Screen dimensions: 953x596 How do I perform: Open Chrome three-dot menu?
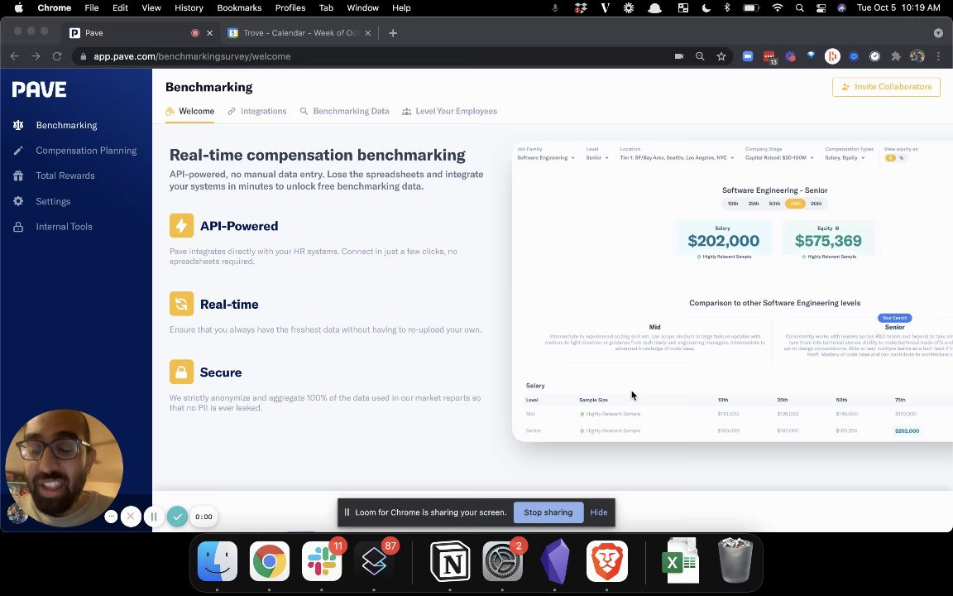click(x=938, y=56)
